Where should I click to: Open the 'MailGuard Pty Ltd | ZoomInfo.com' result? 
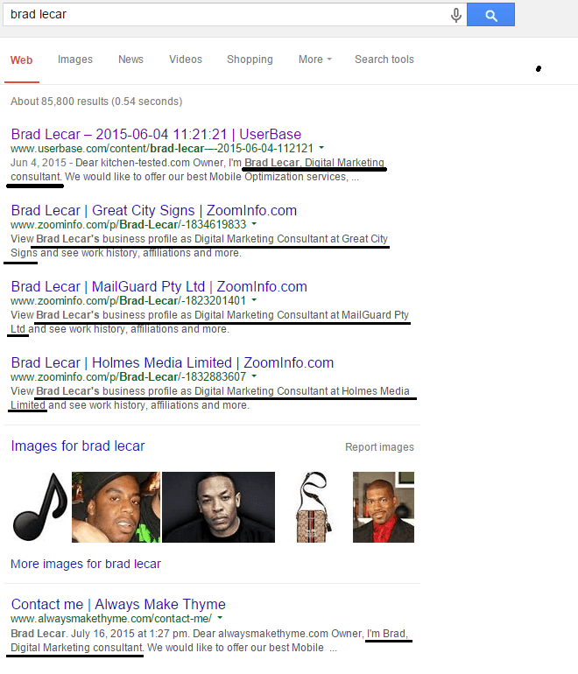tap(159, 286)
